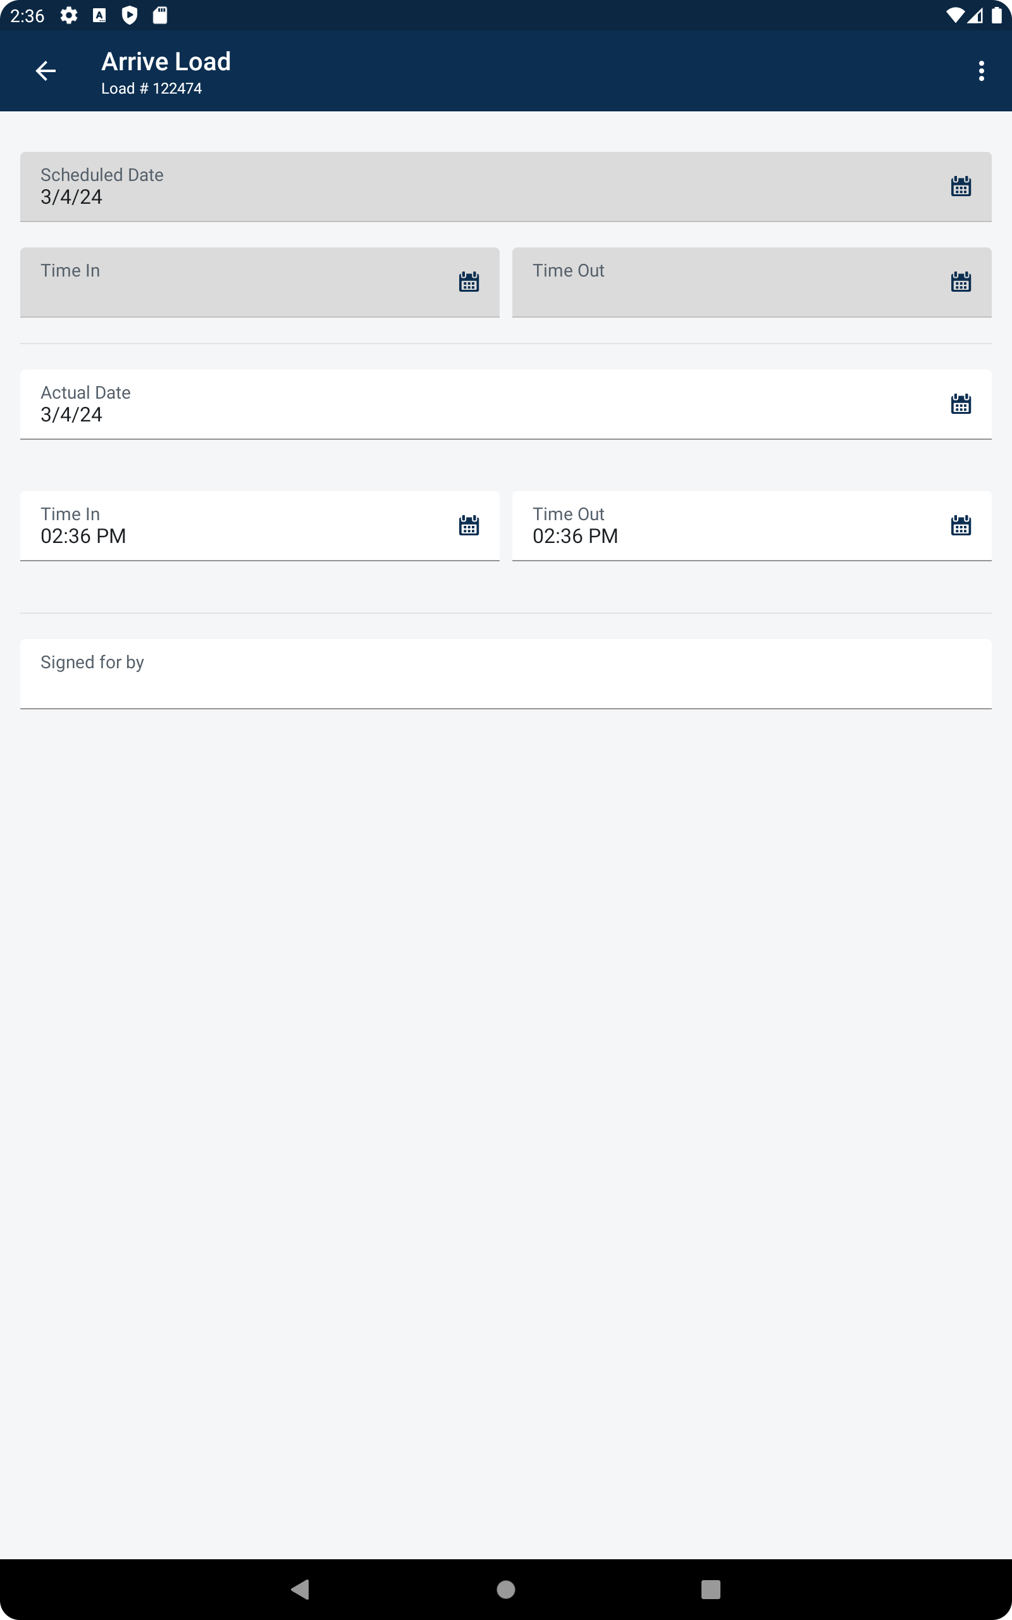Viewport: 1012px width, 1620px height.
Task: Tap the empty scheduled Time Out field
Action: pyautogui.click(x=751, y=282)
